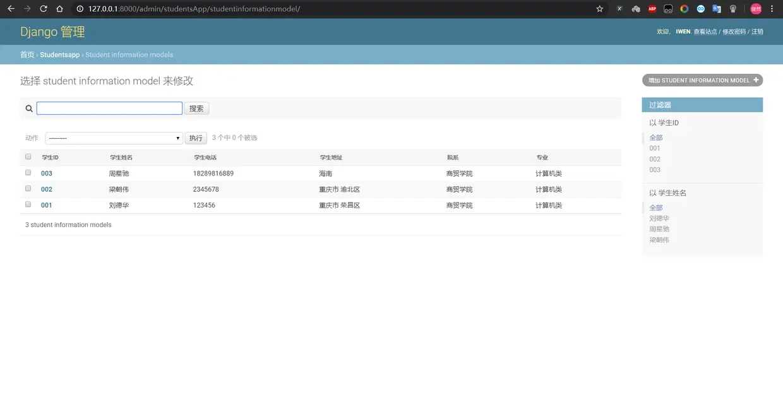This screenshot has width=783, height=402.
Task: Filter by student ID 002
Action: pos(655,159)
